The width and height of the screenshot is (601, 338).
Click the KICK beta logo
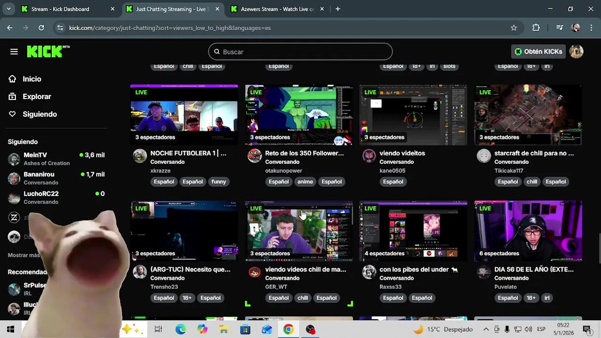[x=48, y=51]
